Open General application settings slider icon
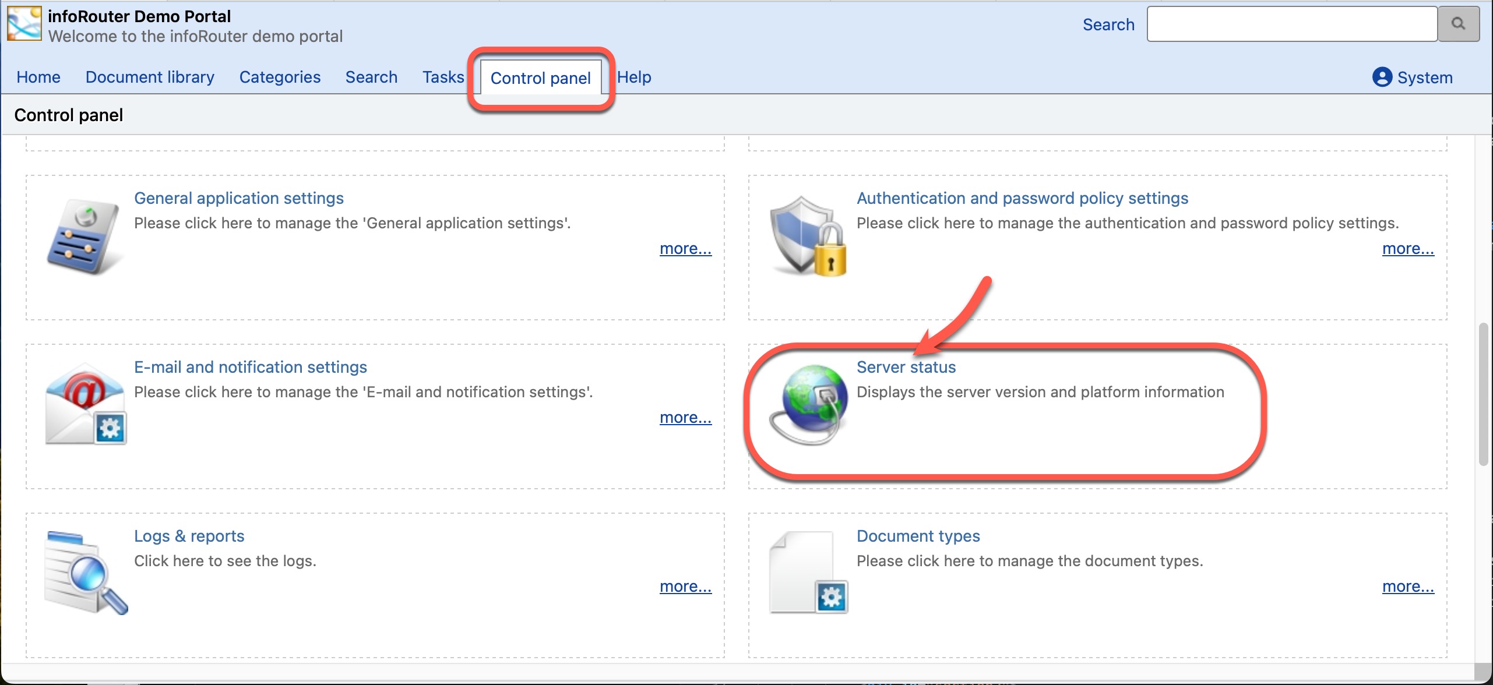The height and width of the screenshot is (685, 1493). coord(85,237)
